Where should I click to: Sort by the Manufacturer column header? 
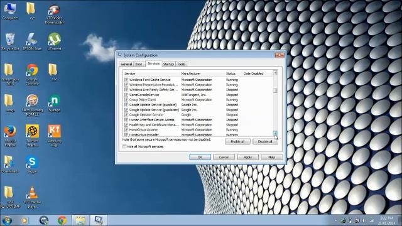(x=202, y=73)
